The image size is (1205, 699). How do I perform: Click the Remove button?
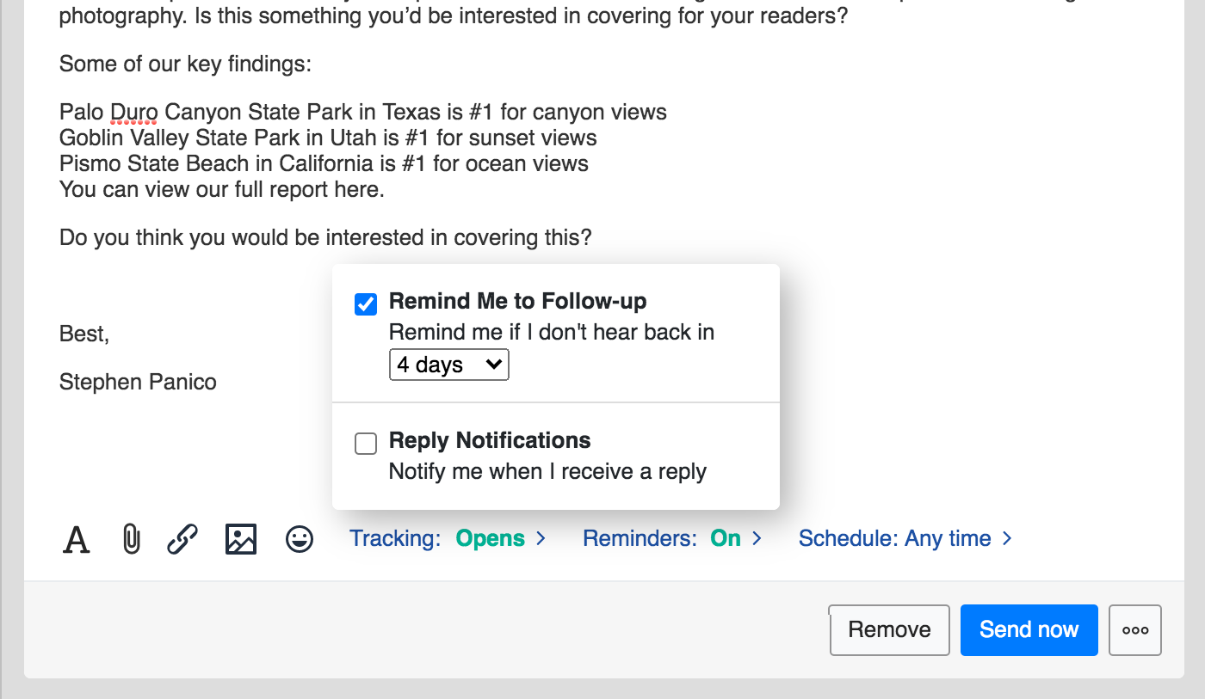pyautogui.click(x=889, y=630)
